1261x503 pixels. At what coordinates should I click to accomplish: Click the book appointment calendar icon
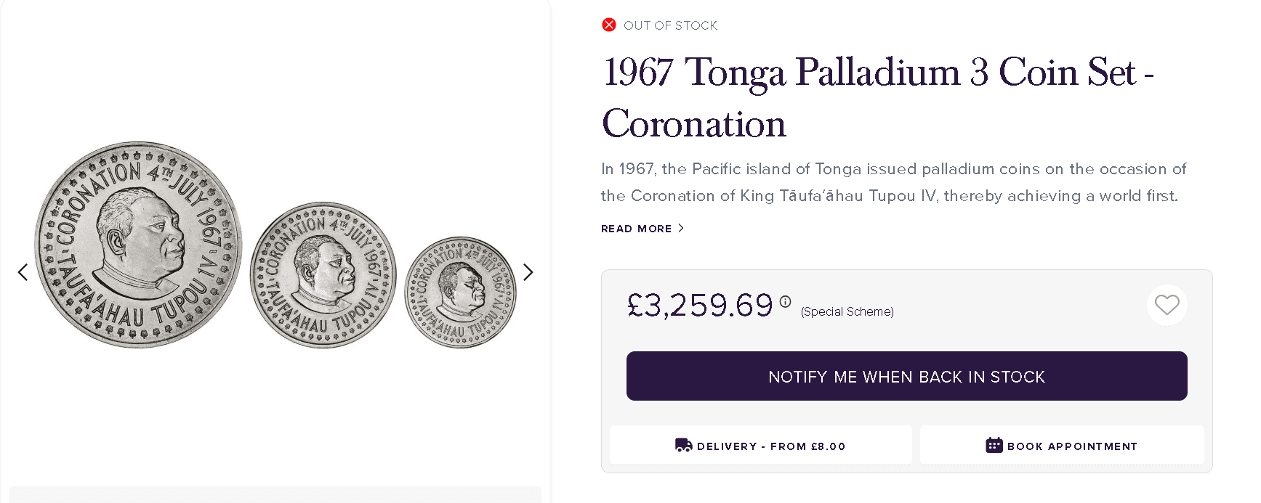coord(994,445)
